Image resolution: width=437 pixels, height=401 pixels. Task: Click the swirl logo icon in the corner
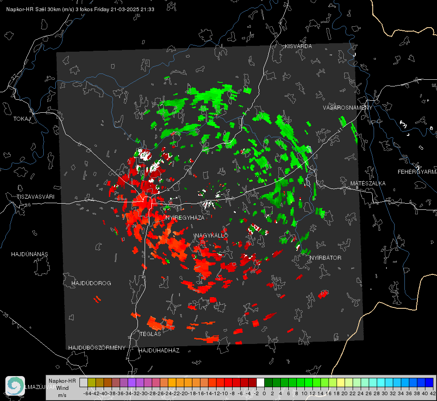15,386
